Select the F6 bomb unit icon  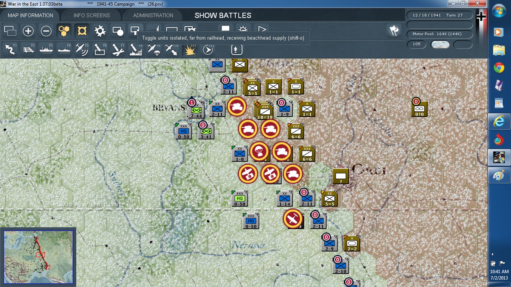(x=100, y=49)
